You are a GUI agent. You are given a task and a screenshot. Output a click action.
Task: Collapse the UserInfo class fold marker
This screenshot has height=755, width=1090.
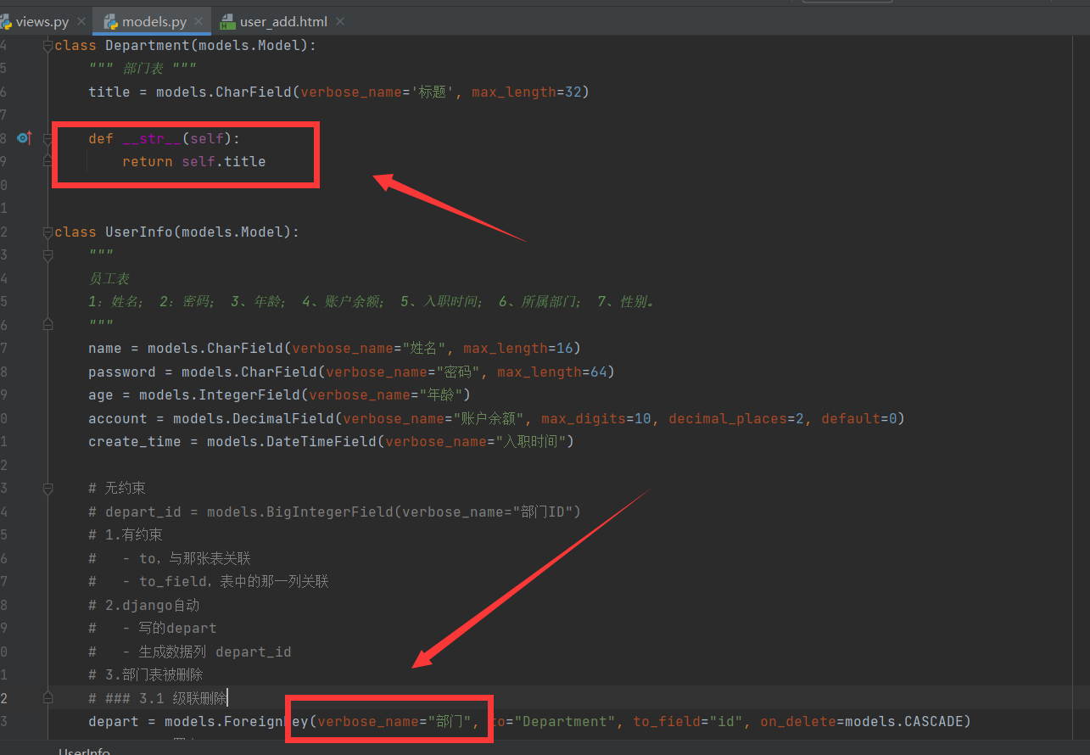pos(48,232)
